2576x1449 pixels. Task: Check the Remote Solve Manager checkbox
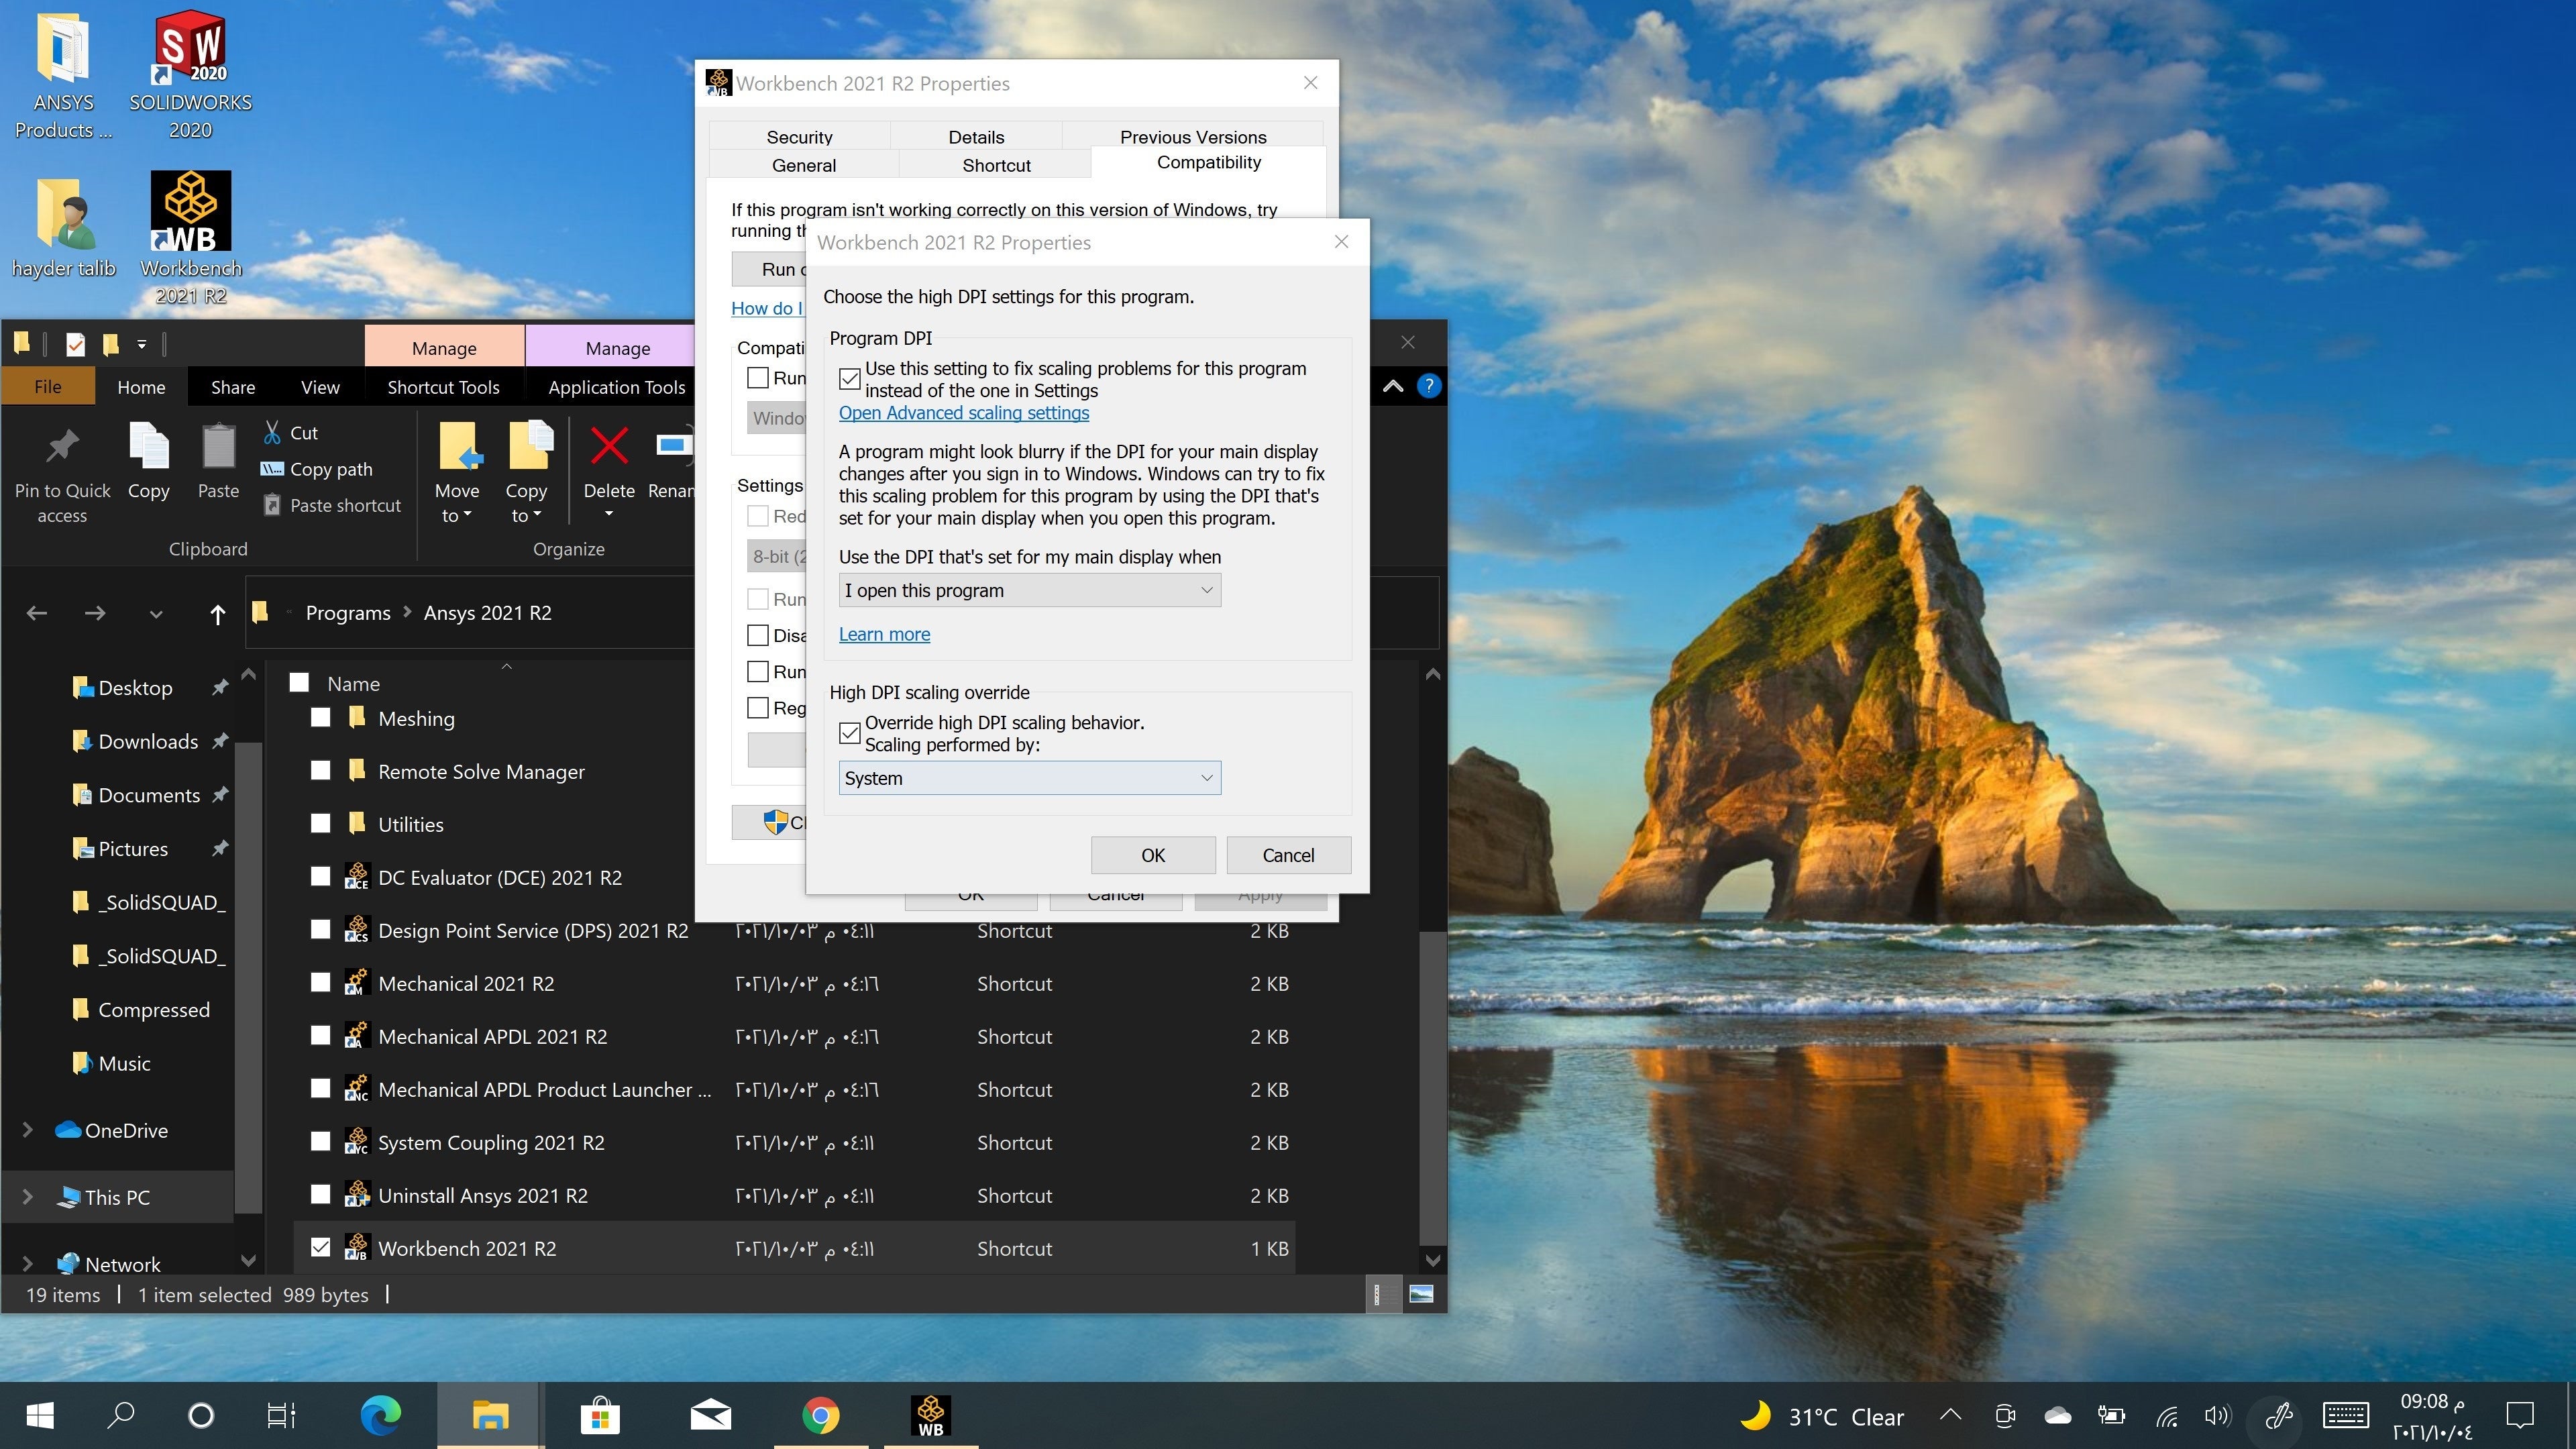pos(320,771)
